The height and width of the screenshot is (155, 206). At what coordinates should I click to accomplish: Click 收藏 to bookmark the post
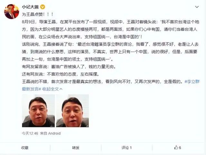click(x=25, y=148)
